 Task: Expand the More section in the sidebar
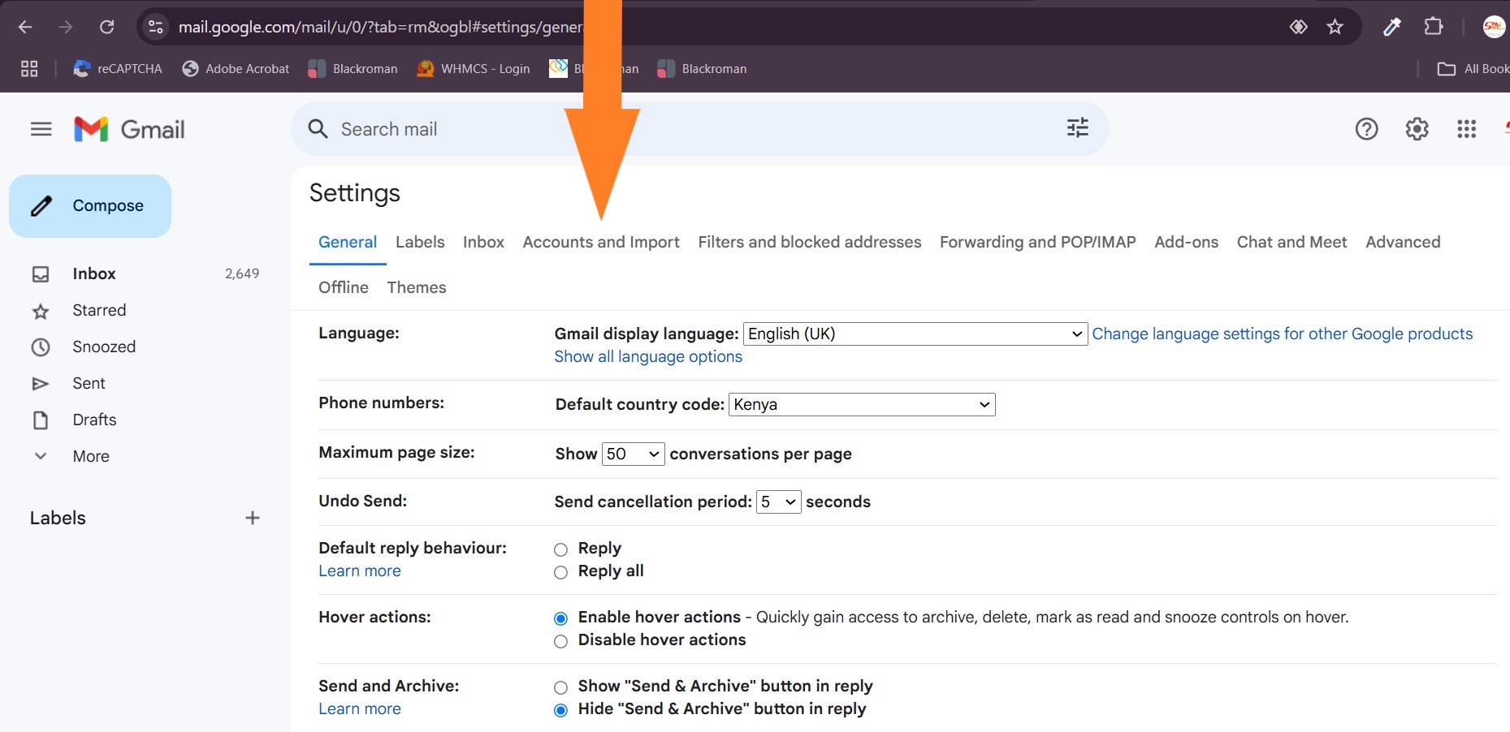coord(90,455)
